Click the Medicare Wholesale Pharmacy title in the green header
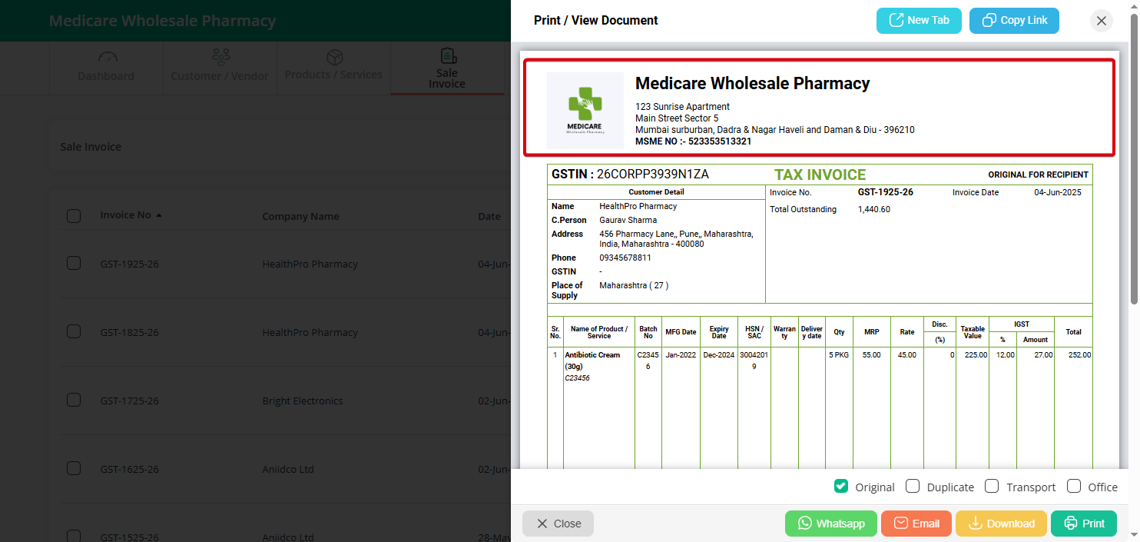Image resolution: width=1140 pixels, height=542 pixels. click(162, 21)
